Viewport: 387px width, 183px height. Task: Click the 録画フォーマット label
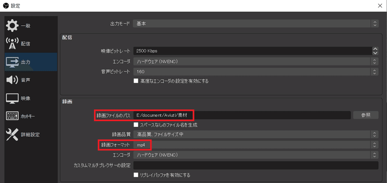[115, 145]
